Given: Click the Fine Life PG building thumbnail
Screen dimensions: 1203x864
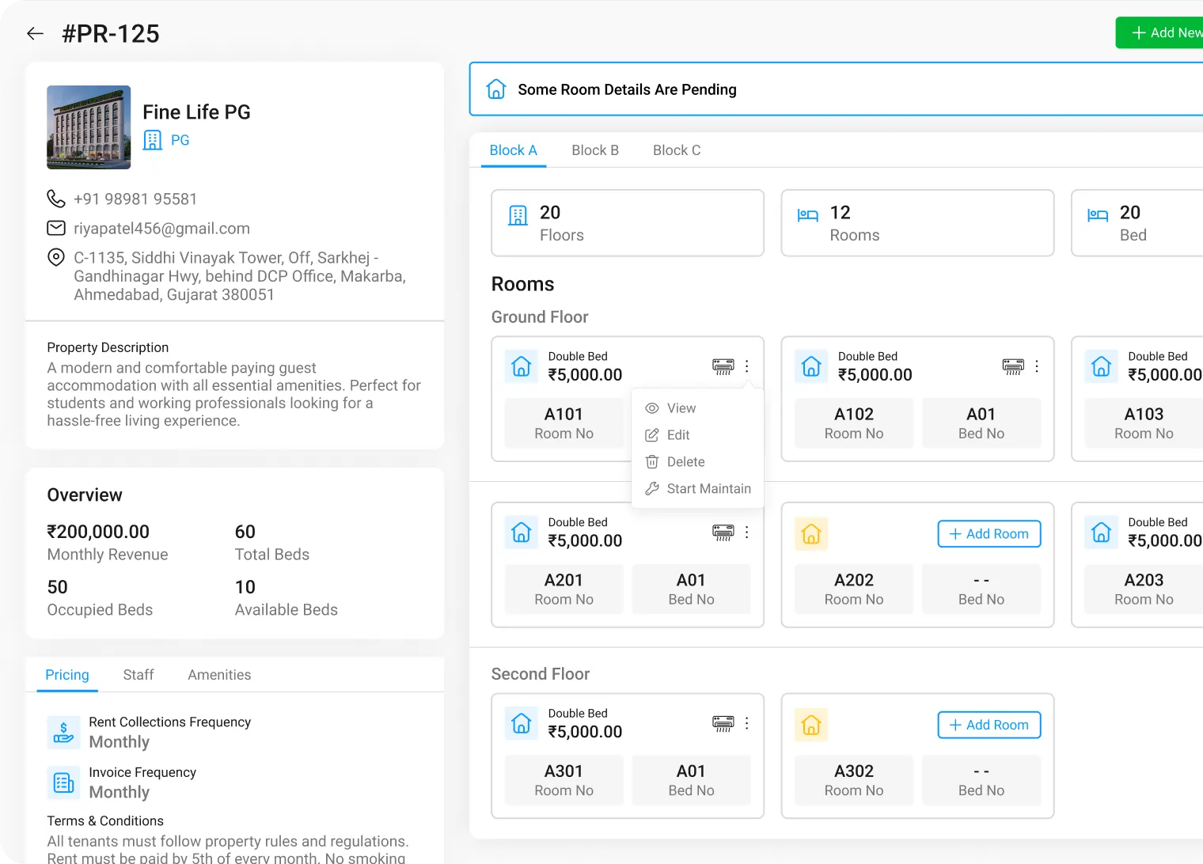Looking at the screenshot, I should 89,127.
